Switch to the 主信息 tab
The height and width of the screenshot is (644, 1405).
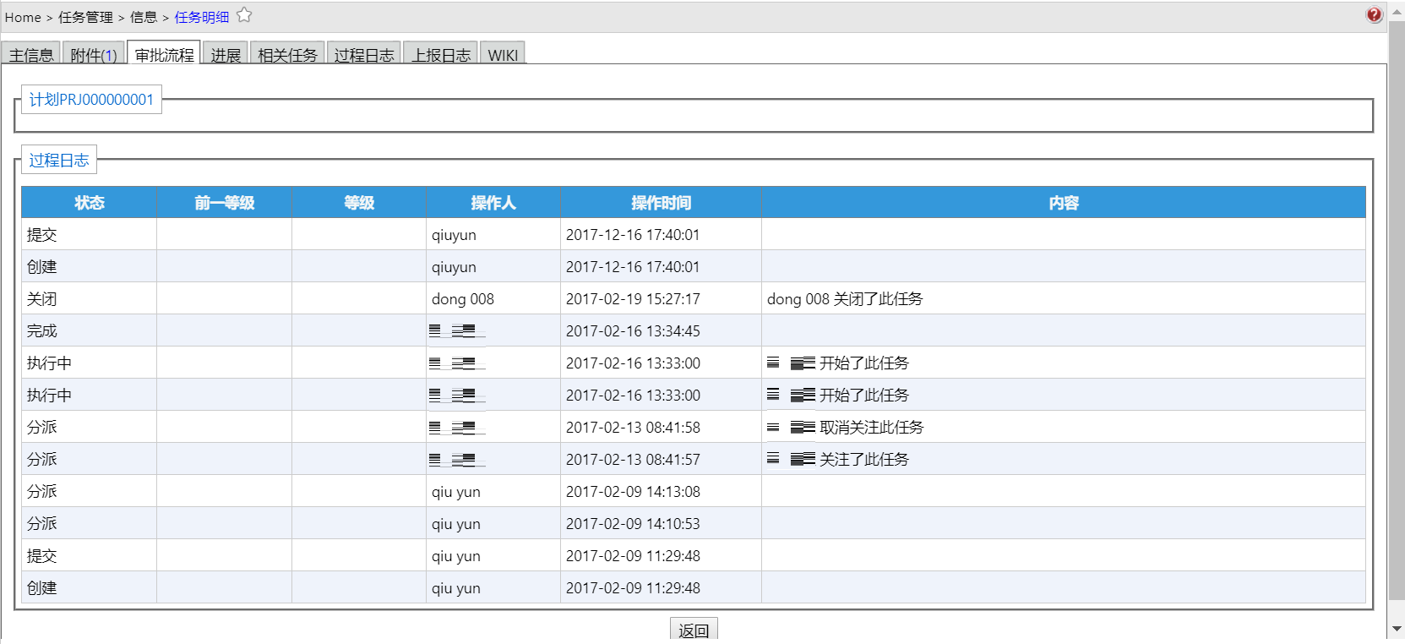tap(31, 55)
